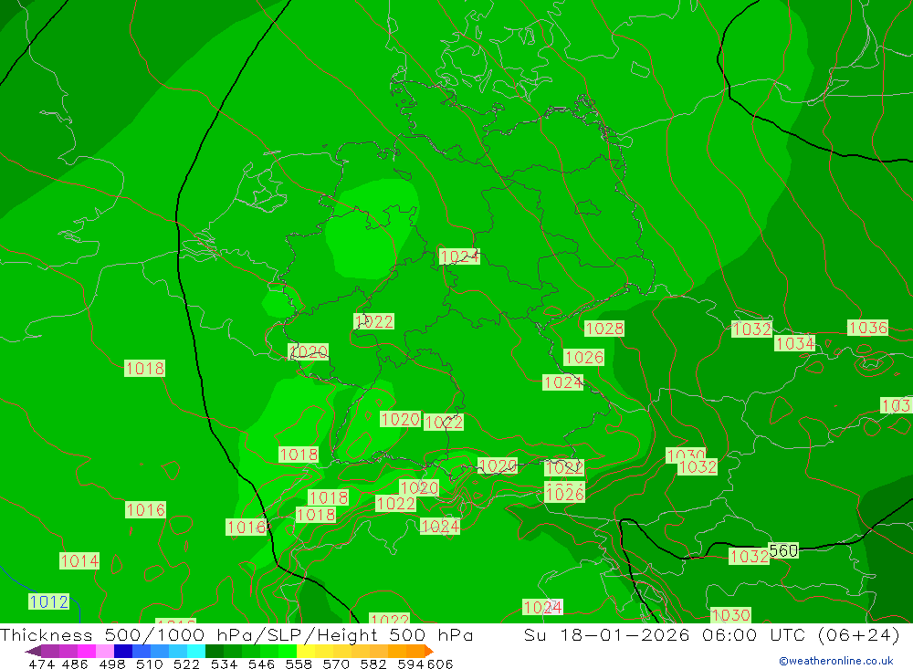The image size is (913, 669).
Task: Click the 546 legend value
Action: click(261, 664)
